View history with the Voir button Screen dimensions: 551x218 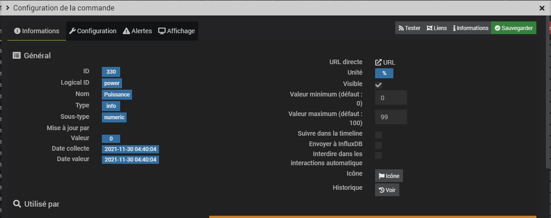point(387,190)
